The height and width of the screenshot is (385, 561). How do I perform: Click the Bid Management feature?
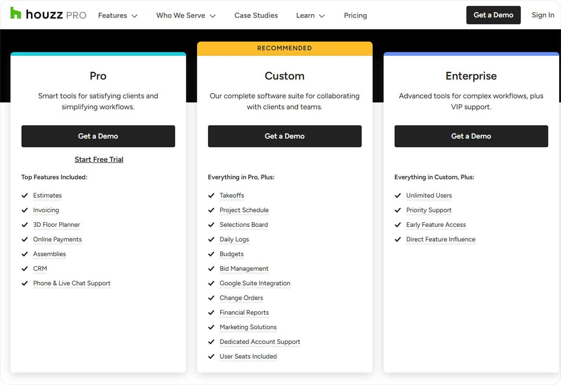point(244,269)
